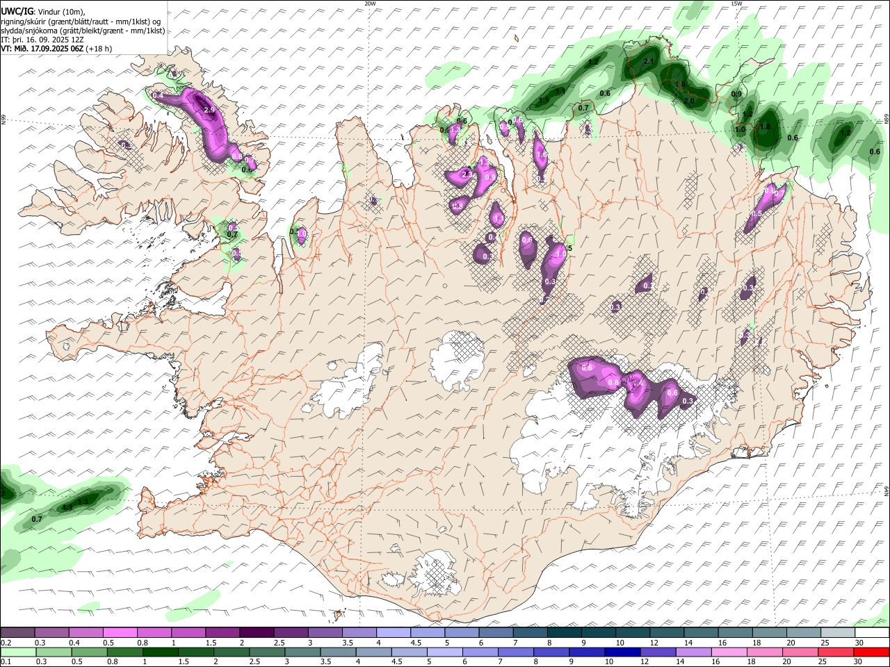Select the dark teal 8 snow scale swatch

tap(564, 633)
